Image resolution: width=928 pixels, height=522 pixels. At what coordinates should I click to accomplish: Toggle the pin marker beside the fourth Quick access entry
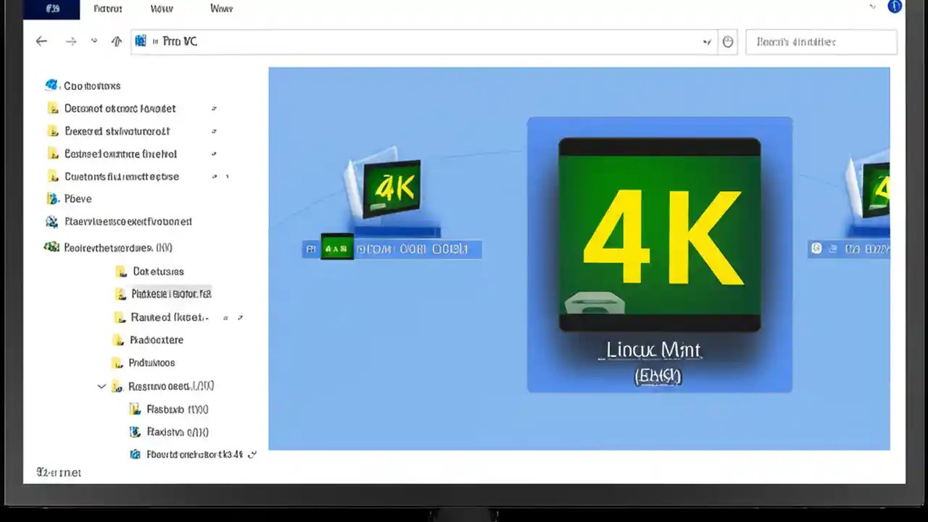pos(214,176)
